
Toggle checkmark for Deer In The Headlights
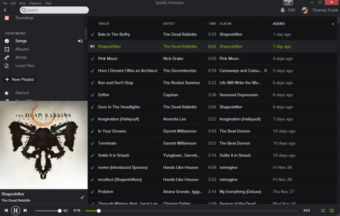(x=93, y=107)
